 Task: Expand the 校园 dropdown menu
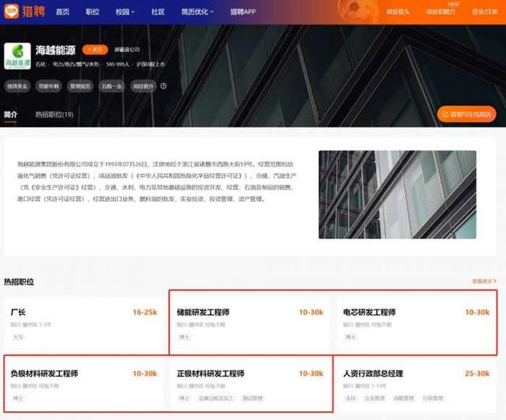124,12
